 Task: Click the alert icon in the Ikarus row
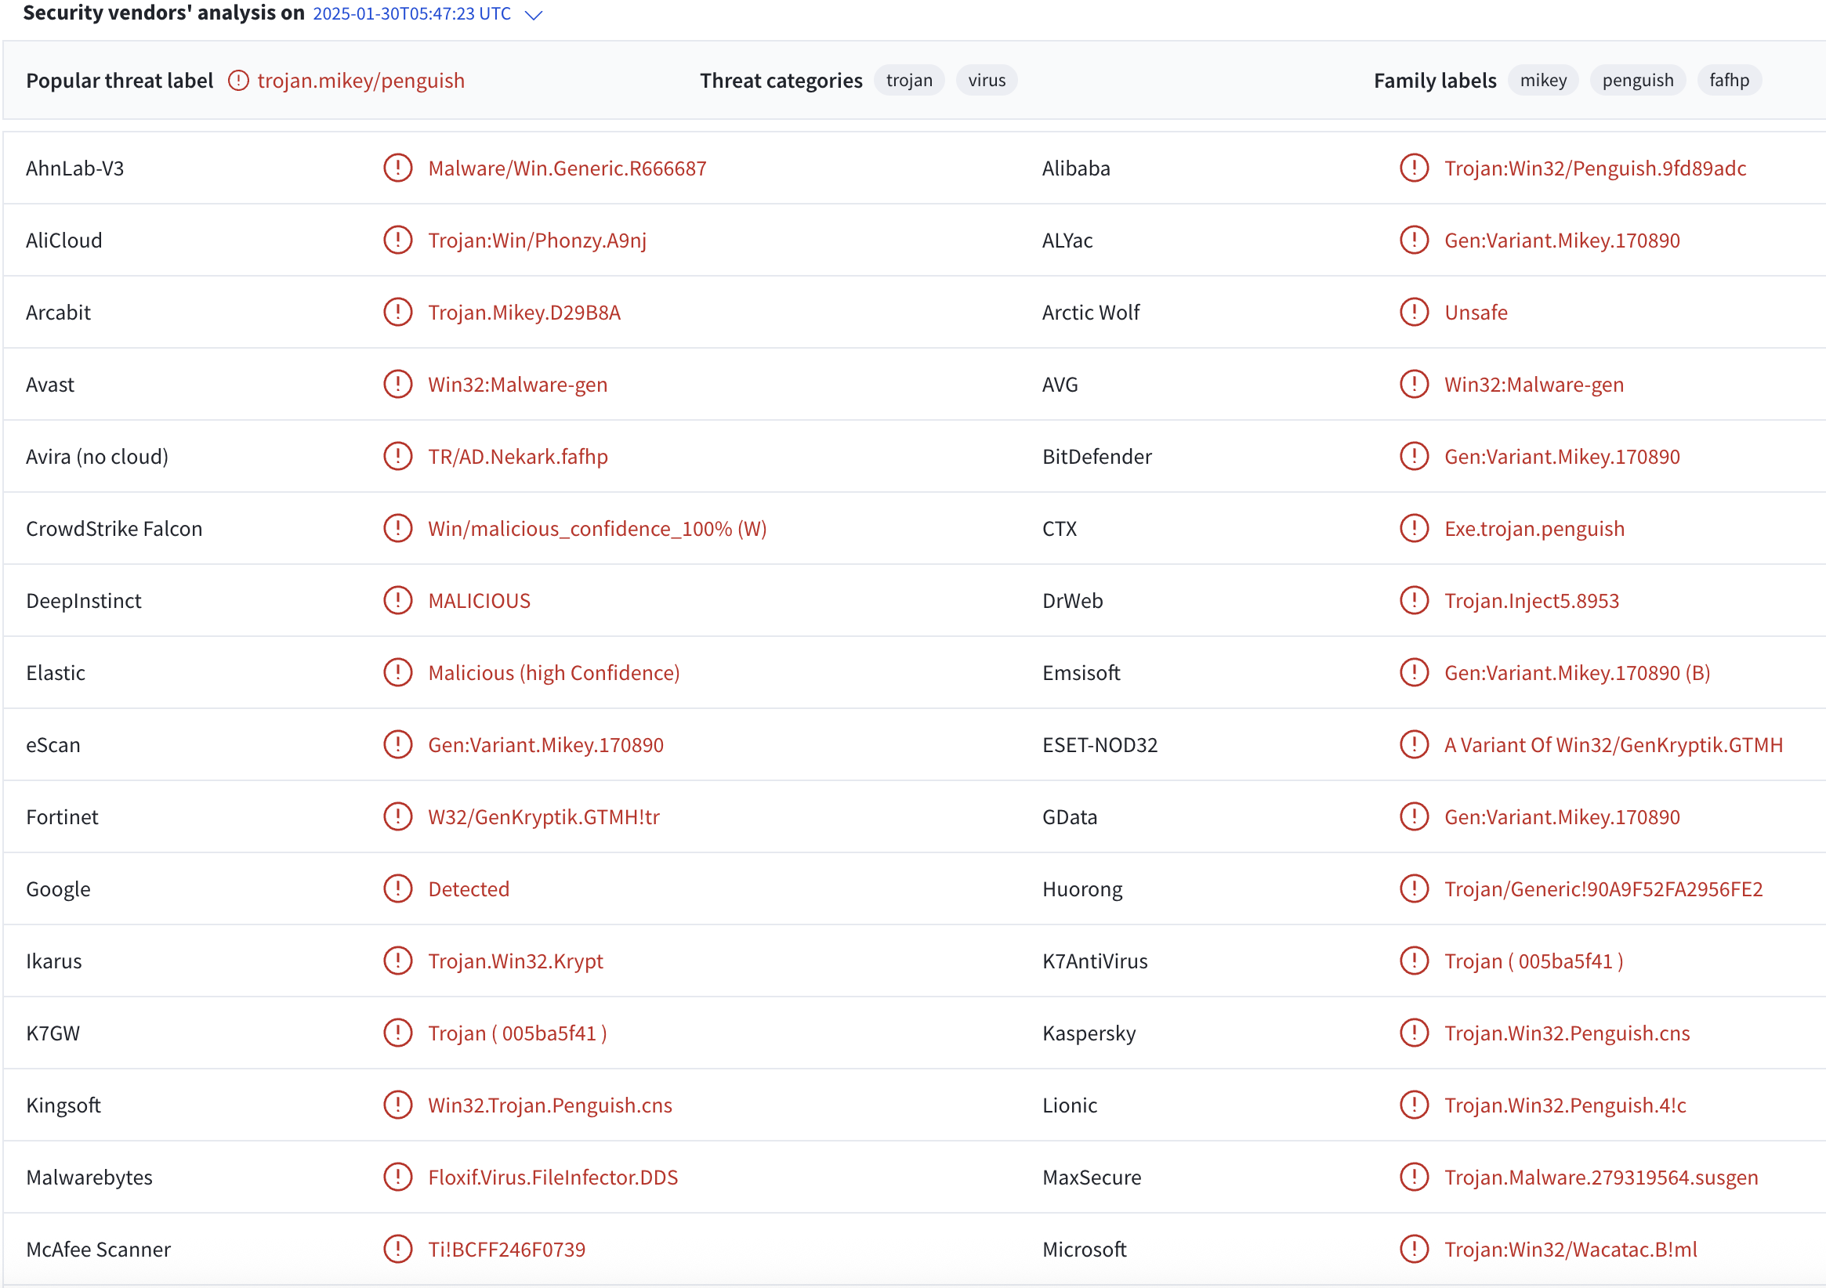tap(397, 961)
